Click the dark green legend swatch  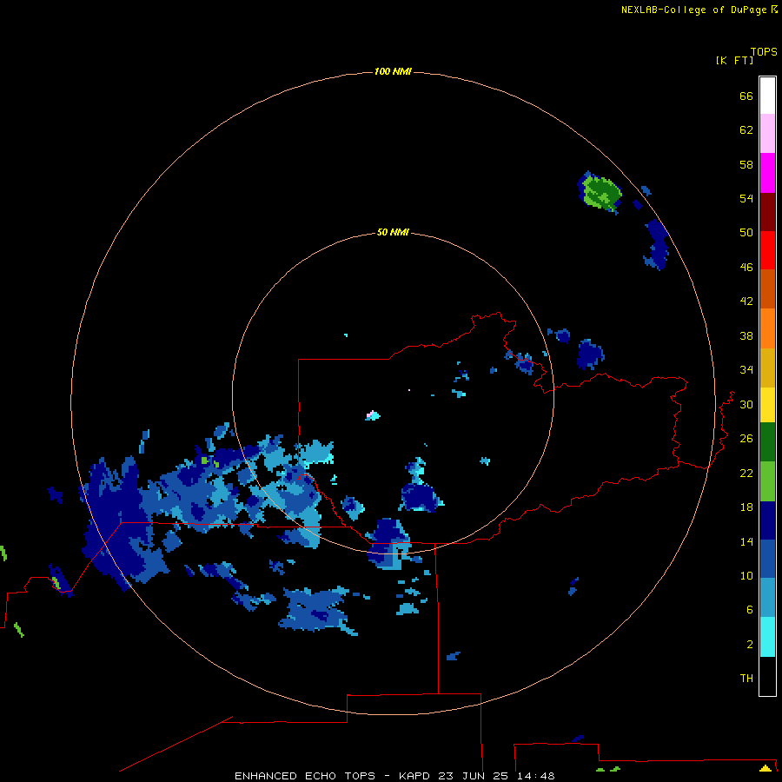767,442
